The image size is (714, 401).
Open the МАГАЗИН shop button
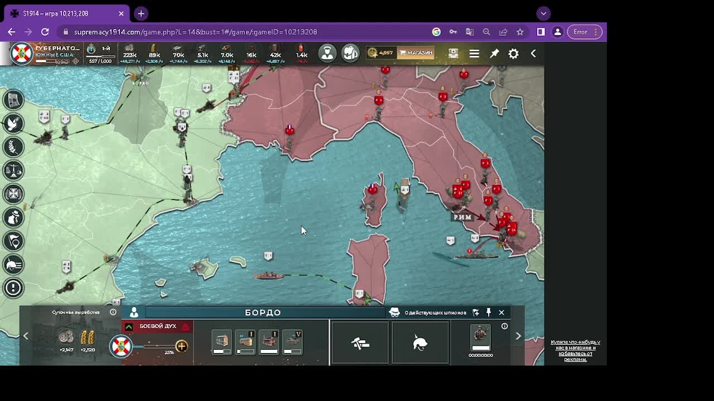point(416,53)
